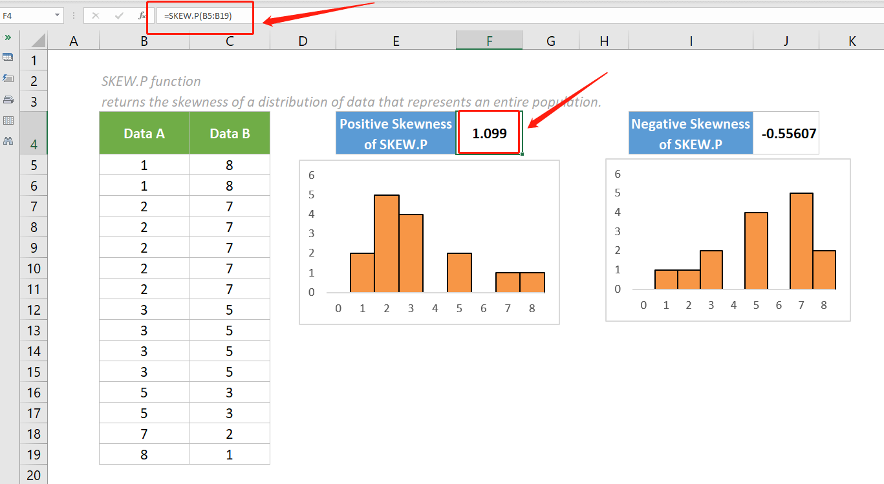Click the flash fill icon in the sidebar

(x=8, y=78)
